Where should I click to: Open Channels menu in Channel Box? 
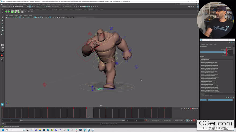(203, 44)
